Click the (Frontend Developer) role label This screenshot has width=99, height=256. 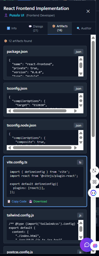(40, 16)
